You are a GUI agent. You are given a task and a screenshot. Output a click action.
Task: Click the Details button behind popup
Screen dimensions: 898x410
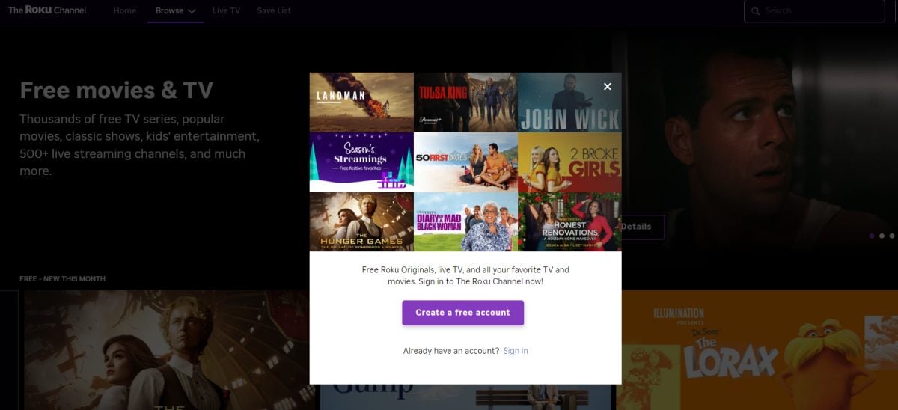click(642, 227)
